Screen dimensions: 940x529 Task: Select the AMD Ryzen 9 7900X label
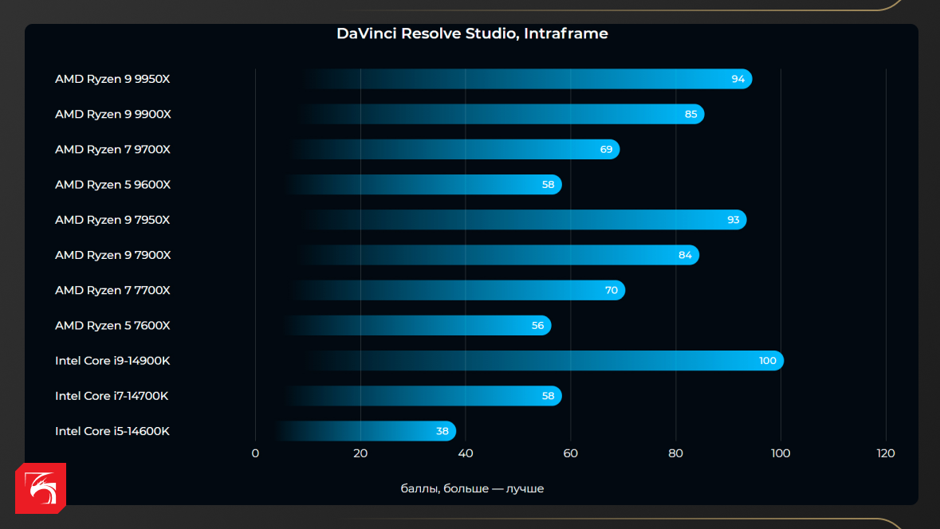113,255
